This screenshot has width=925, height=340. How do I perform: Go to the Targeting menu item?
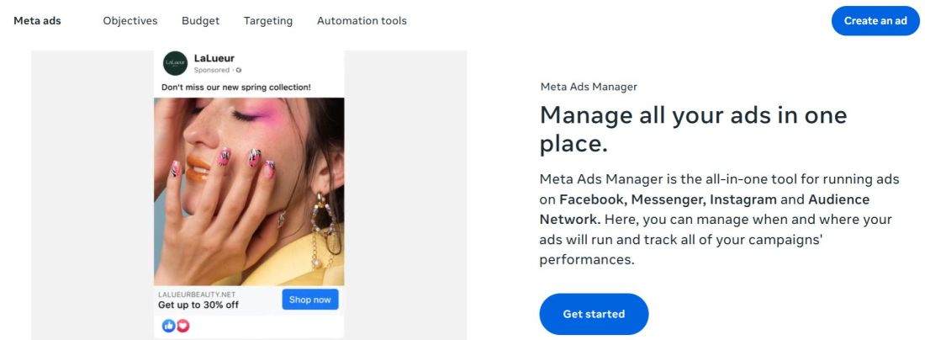point(268,21)
